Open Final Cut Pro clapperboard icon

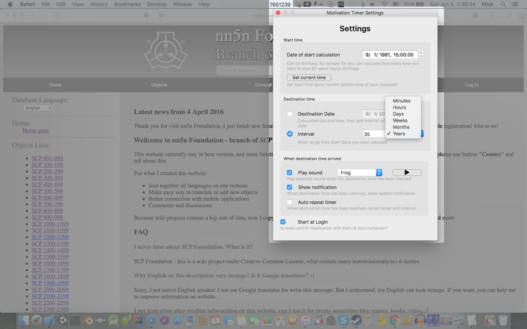[x=318, y=320]
